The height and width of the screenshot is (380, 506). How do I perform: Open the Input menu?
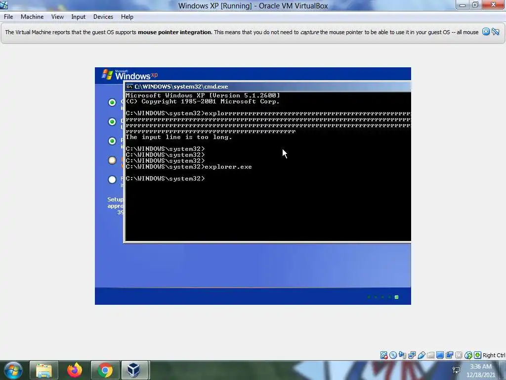[x=79, y=17]
